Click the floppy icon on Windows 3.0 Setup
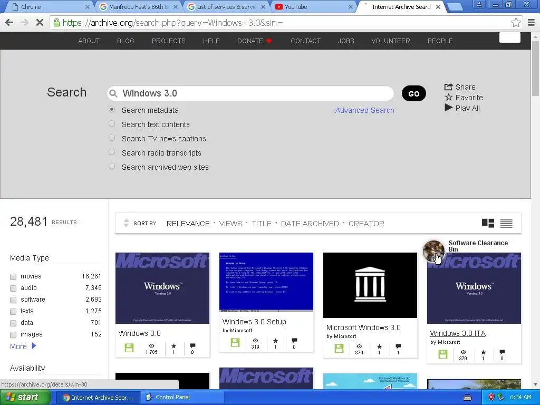 pyautogui.click(x=235, y=342)
